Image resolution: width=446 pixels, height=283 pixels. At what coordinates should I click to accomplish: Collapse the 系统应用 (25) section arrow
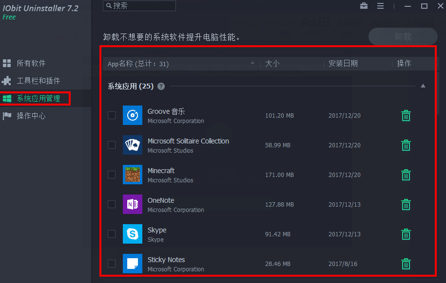coord(423,86)
